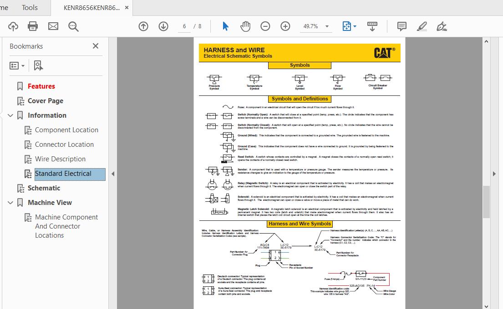The image size is (503, 309).
Task: Add a comment with speech bubble icon
Action: (401, 26)
